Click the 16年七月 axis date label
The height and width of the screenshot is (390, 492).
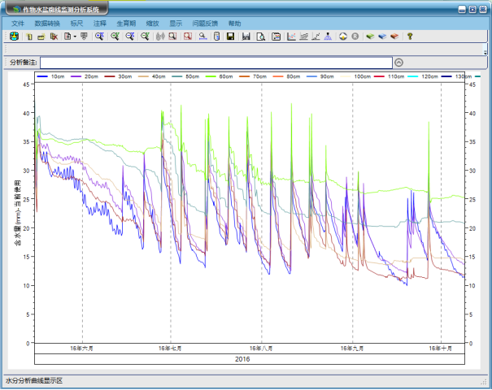point(170,349)
